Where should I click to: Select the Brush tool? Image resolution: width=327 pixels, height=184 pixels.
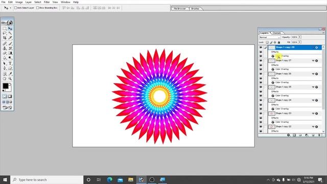10,43
